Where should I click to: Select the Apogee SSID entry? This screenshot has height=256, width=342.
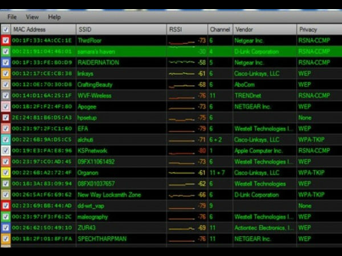click(x=87, y=107)
